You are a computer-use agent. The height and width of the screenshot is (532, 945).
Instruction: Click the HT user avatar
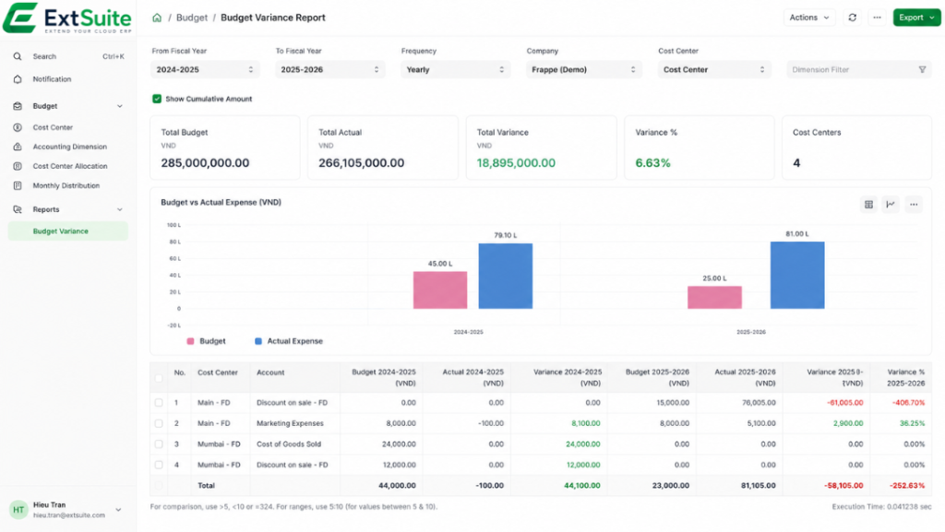18,510
